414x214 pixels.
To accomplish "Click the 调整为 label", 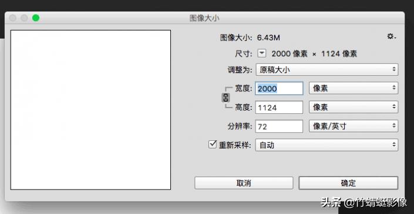I will tap(240, 70).
